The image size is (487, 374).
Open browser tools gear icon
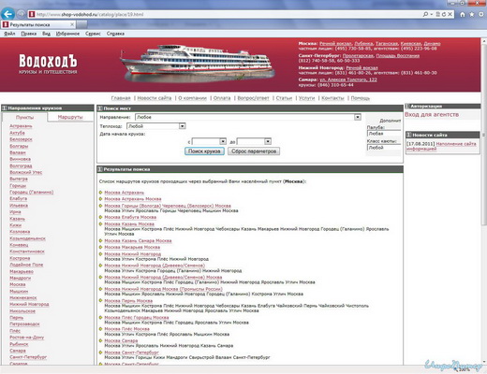[481, 14]
